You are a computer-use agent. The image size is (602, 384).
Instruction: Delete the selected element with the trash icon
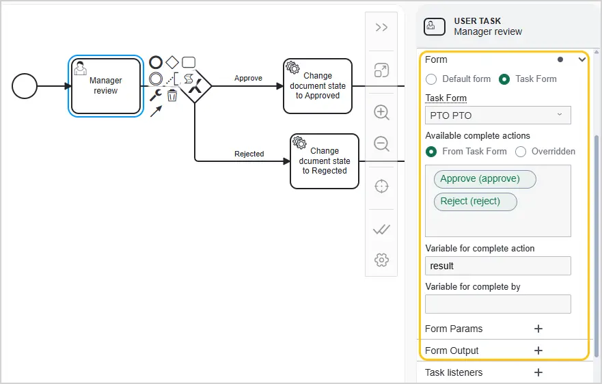pos(172,95)
